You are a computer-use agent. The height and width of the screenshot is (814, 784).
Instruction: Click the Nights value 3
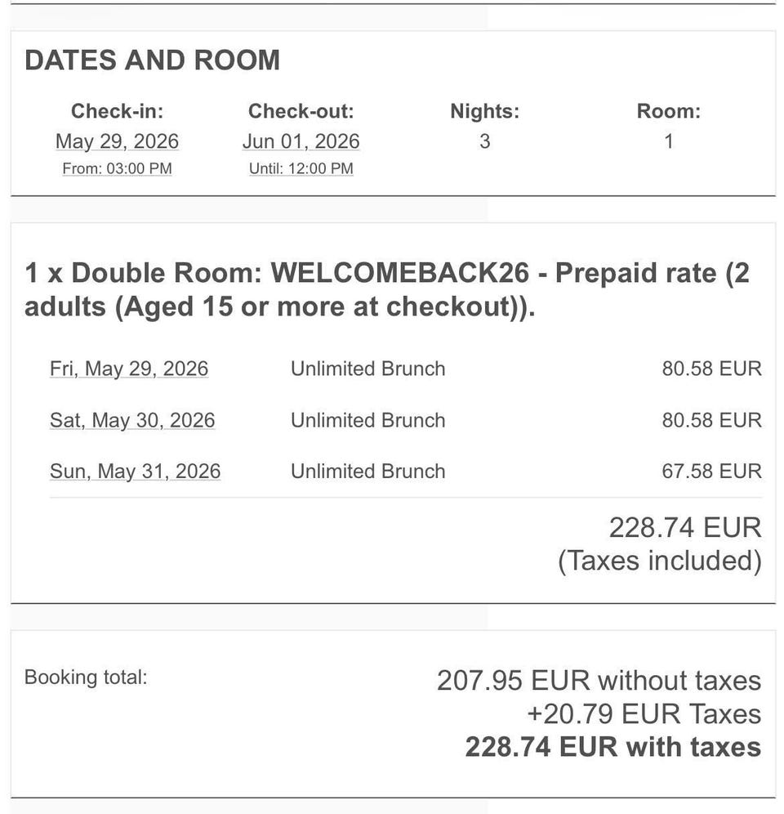pos(484,141)
